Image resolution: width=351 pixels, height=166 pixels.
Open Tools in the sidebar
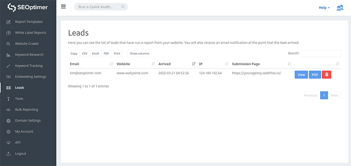19,99
